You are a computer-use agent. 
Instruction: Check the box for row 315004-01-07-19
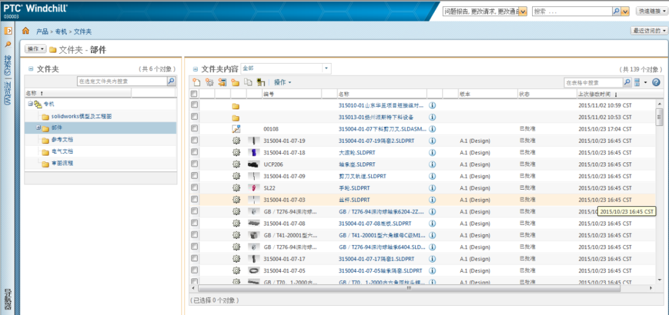(x=195, y=141)
